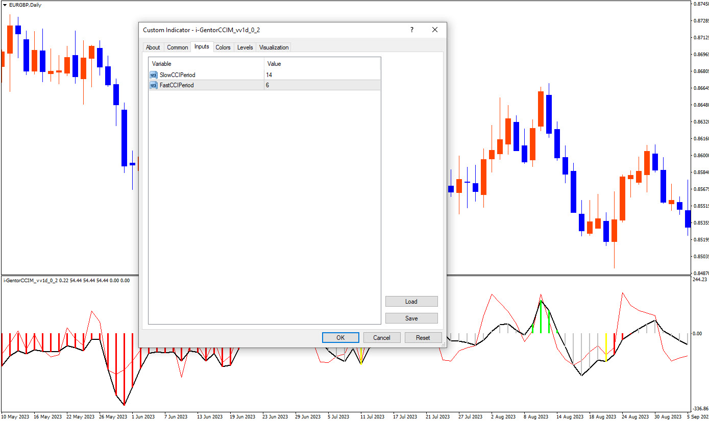This screenshot has height=421, width=709.
Task: Click the 0.8600 price scale label
Action: click(701, 156)
